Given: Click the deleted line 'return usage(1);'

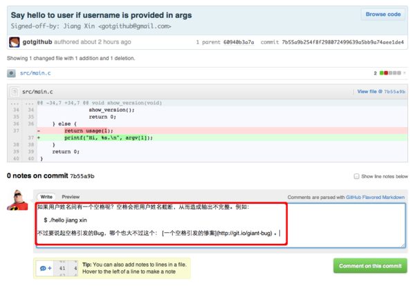Looking at the screenshot, I should click(222, 131).
